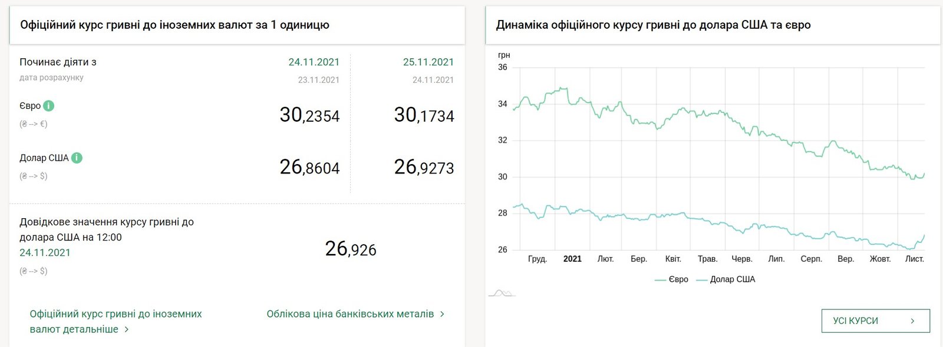Open the info tooltip next to Долар США
Image resolution: width=943 pixels, height=347 pixels.
click(x=77, y=158)
